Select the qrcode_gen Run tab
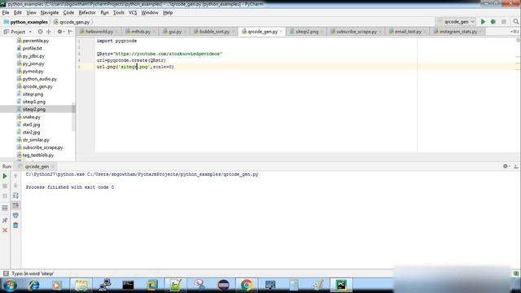The width and height of the screenshot is (521, 293). coord(37,166)
